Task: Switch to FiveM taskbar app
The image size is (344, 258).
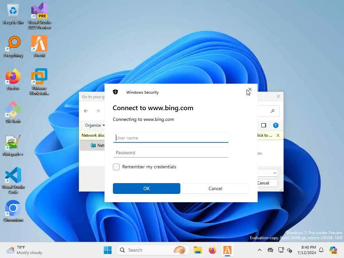Action: click(x=227, y=250)
